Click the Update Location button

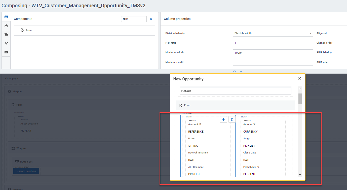click(x=26, y=171)
